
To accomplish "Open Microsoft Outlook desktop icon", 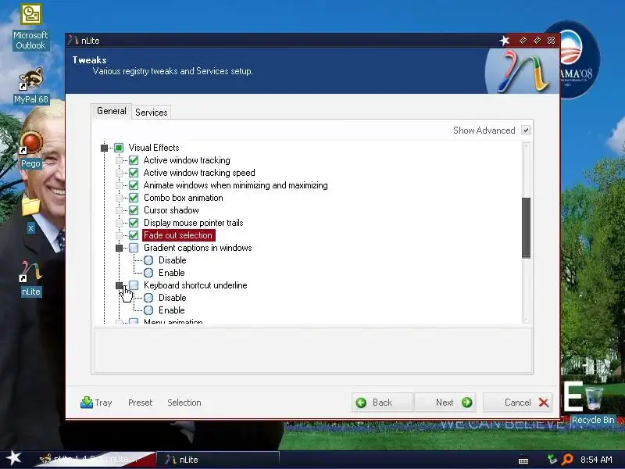I will click(x=30, y=27).
